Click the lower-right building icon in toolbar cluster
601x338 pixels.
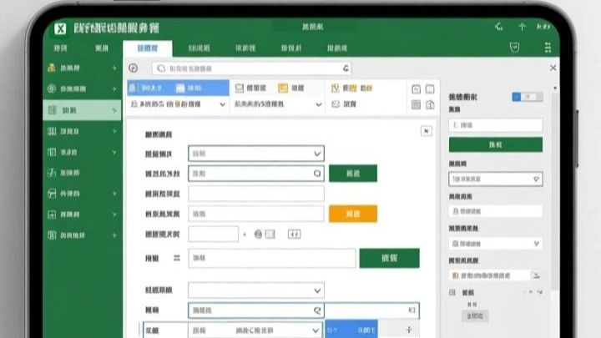pos(430,104)
